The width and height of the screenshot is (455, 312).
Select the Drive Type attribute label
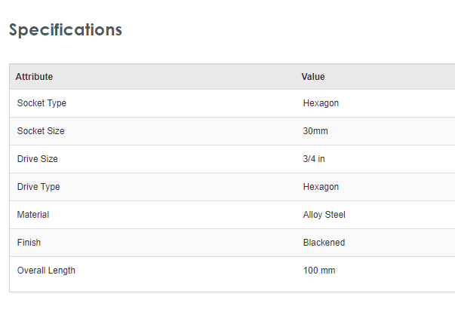[38, 187]
